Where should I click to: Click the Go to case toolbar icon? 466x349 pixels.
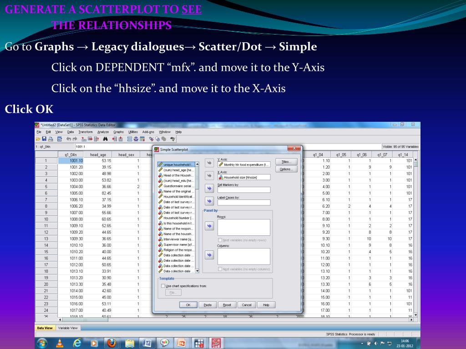[84, 139]
